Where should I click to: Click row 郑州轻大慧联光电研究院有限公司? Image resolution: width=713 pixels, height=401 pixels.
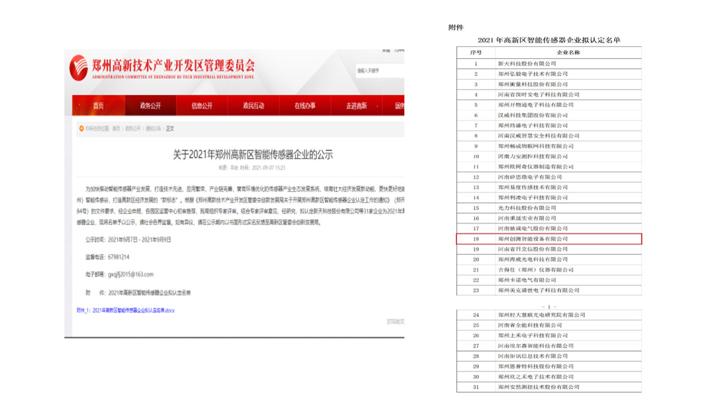[549, 315]
